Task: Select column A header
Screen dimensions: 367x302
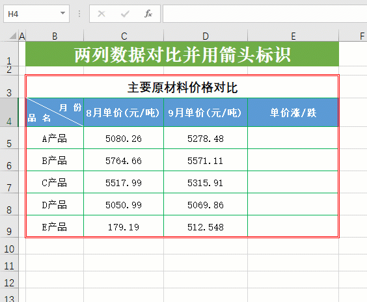Action: coord(22,36)
